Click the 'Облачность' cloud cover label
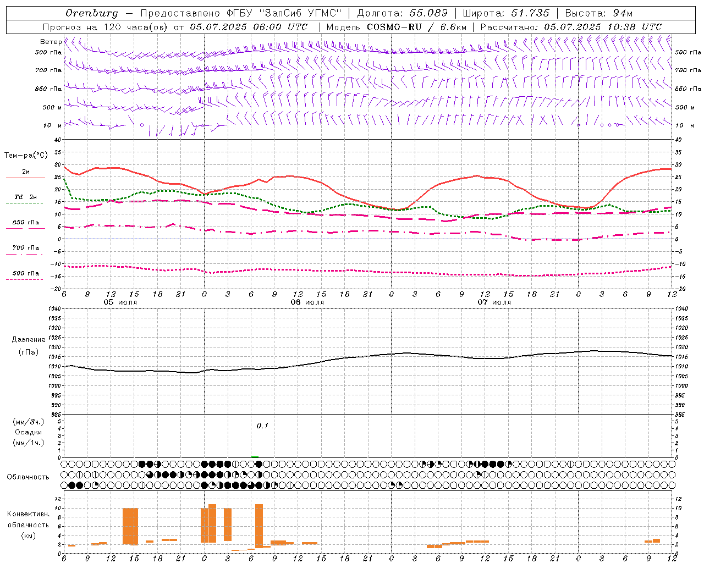The height and width of the screenshot is (563, 704). pyautogui.click(x=28, y=477)
